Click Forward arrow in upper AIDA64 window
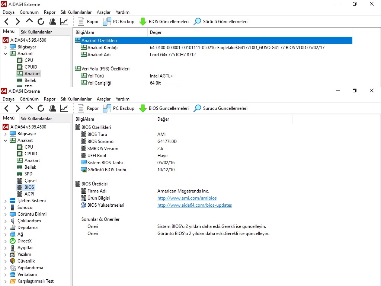Image resolution: width=381 pixels, height=286 pixels. point(18,21)
